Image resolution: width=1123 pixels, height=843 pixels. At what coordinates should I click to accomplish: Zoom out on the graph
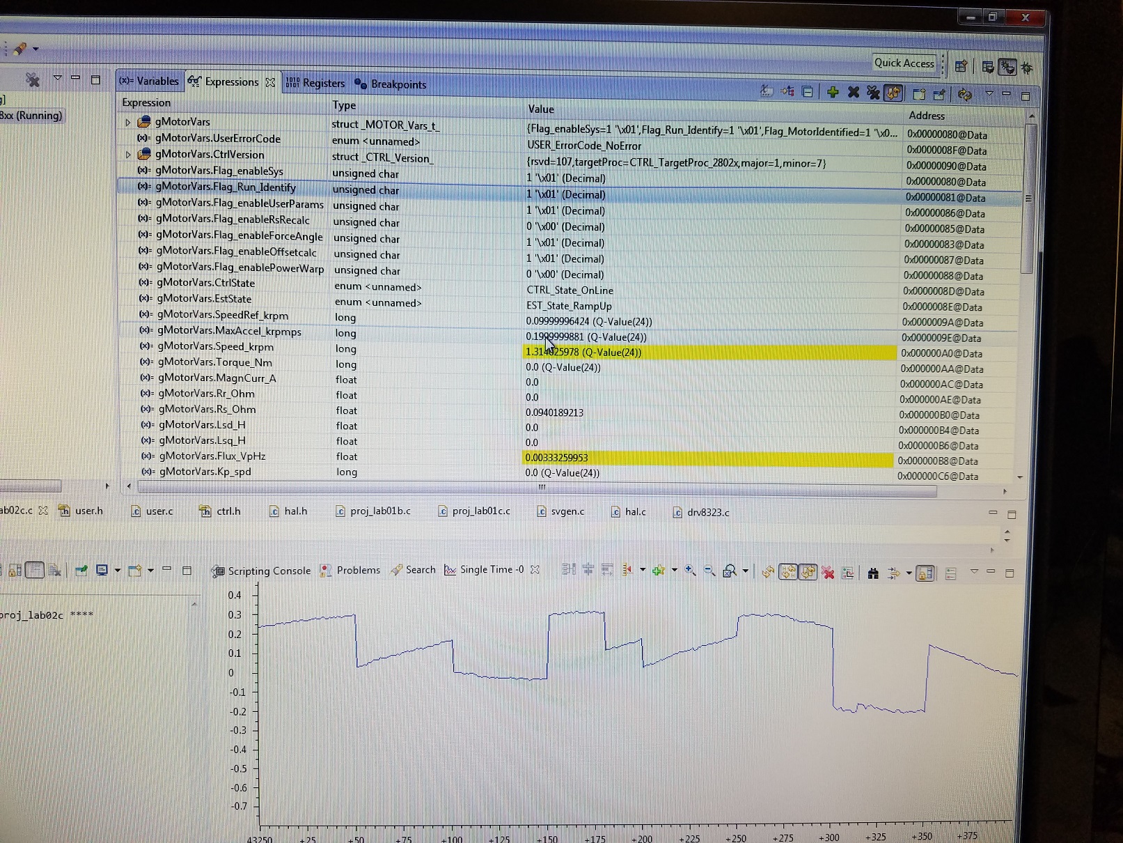pyautogui.click(x=709, y=571)
